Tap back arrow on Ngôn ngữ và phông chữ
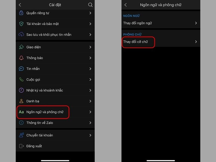This screenshot has width=216, height=162. pyautogui.click(x=125, y=5)
